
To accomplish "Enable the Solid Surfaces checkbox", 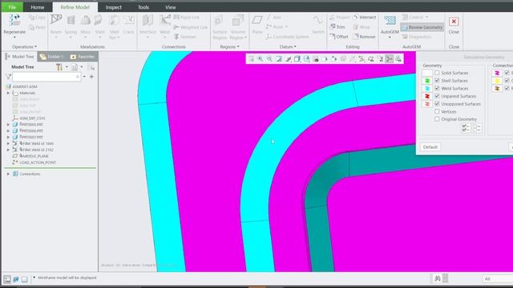I will click(x=437, y=73).
